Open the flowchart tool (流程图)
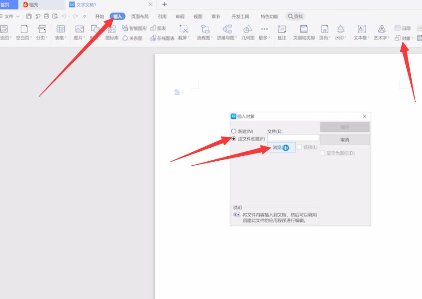The width and height of the screenshot is (422, 299). click(x=205, y=32)
